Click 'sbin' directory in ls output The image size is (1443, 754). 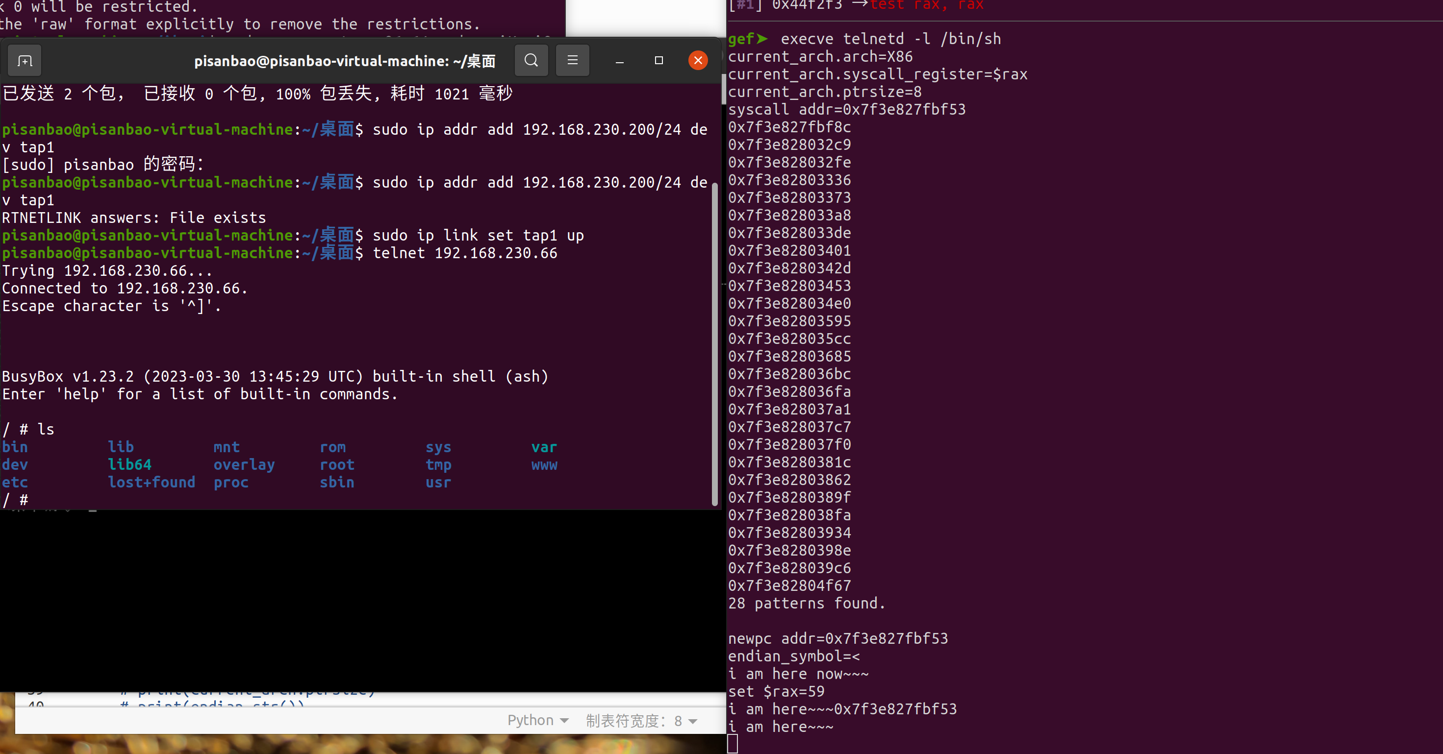coord(337,483)
